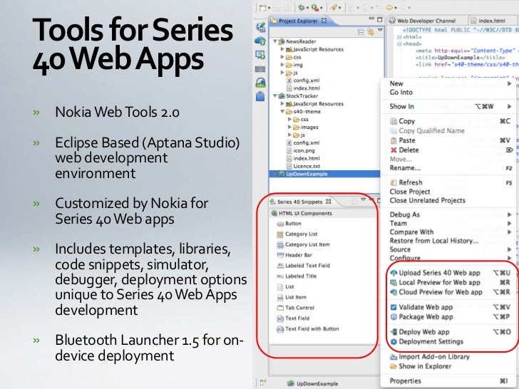Fold the <html> element in the editor
Screen dimensions: 519x389
(x=399, y=37)
